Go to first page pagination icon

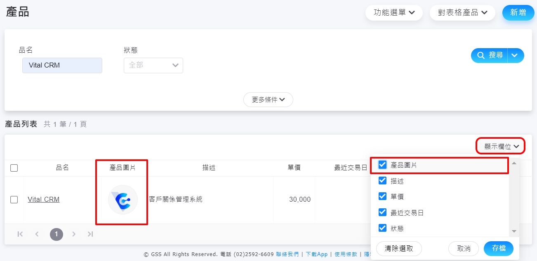coord(20,234)
